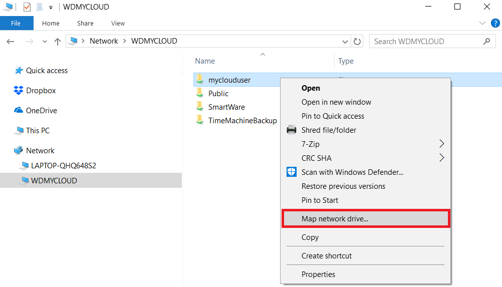Switch to the Share ribbon tab
The height and width of the screenshot is (287, 502).
[85, 24]
